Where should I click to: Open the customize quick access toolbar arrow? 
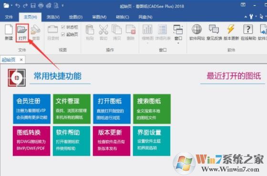point(62,6)
